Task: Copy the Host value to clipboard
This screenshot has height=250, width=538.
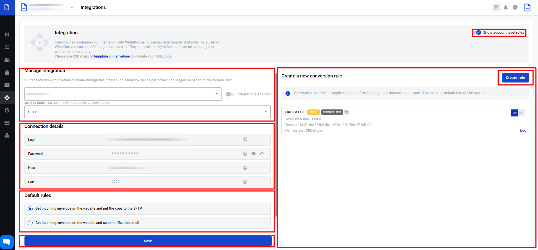Action: coord(245,168)
